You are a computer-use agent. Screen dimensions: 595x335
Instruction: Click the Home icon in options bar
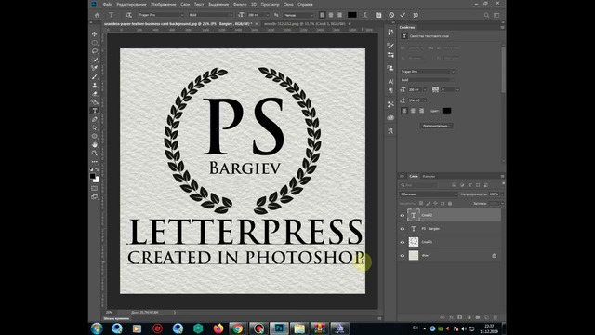pos(97,15)
